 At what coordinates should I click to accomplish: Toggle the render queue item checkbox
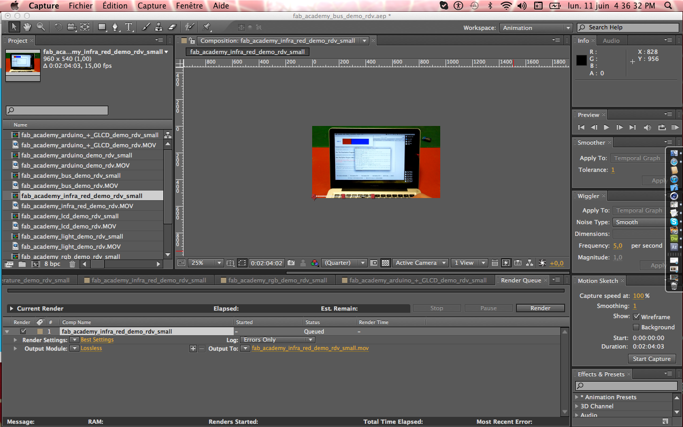24,331
